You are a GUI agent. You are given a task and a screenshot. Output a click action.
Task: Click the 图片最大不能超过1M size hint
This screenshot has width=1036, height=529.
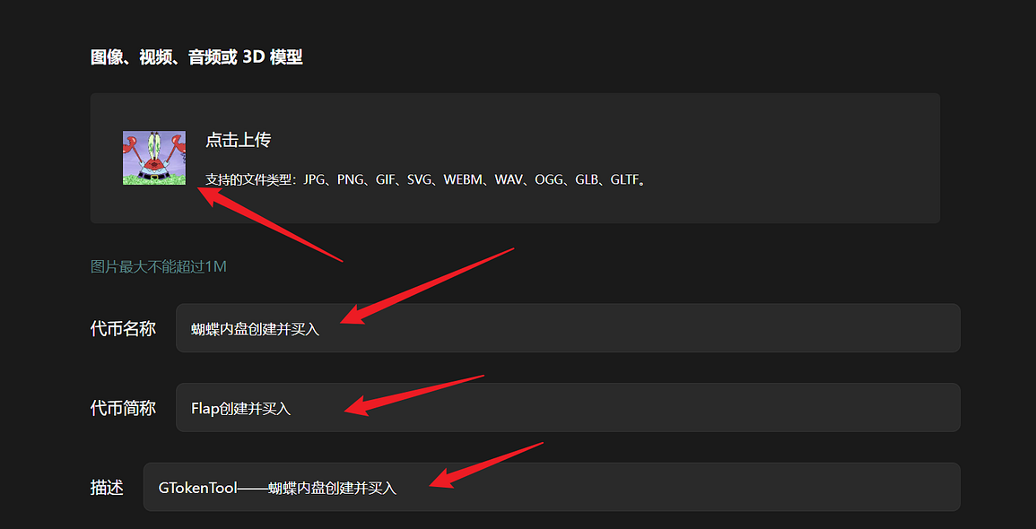pos(159,267)
